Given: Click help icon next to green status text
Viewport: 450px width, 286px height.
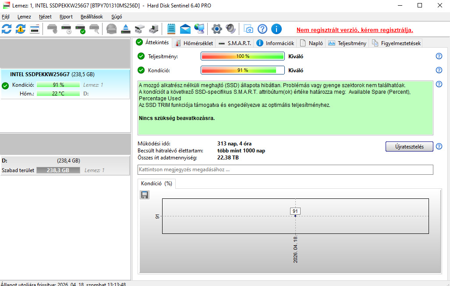Looking at the screenshot, I should (x=439, y=84).
